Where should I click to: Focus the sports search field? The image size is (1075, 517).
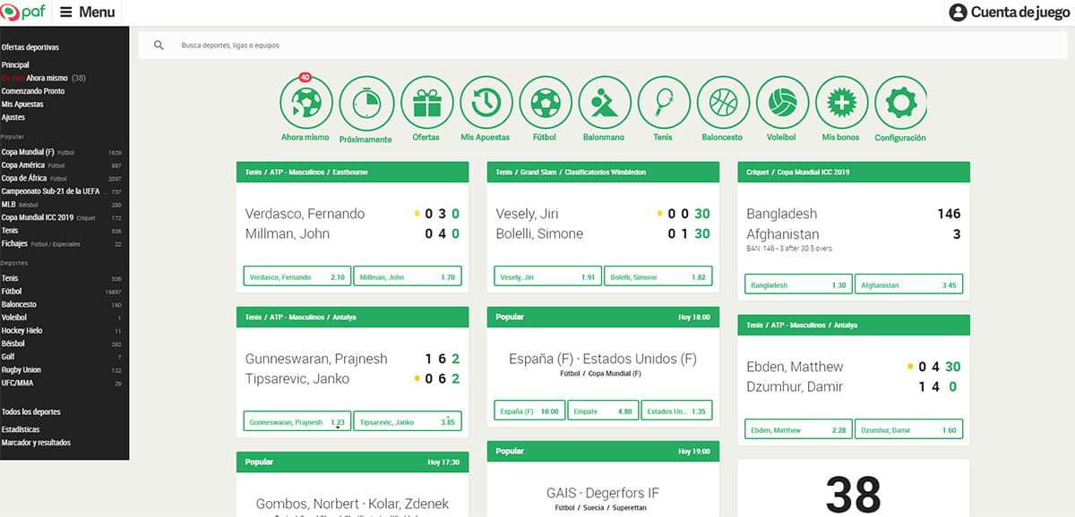(x=602, y=45)
